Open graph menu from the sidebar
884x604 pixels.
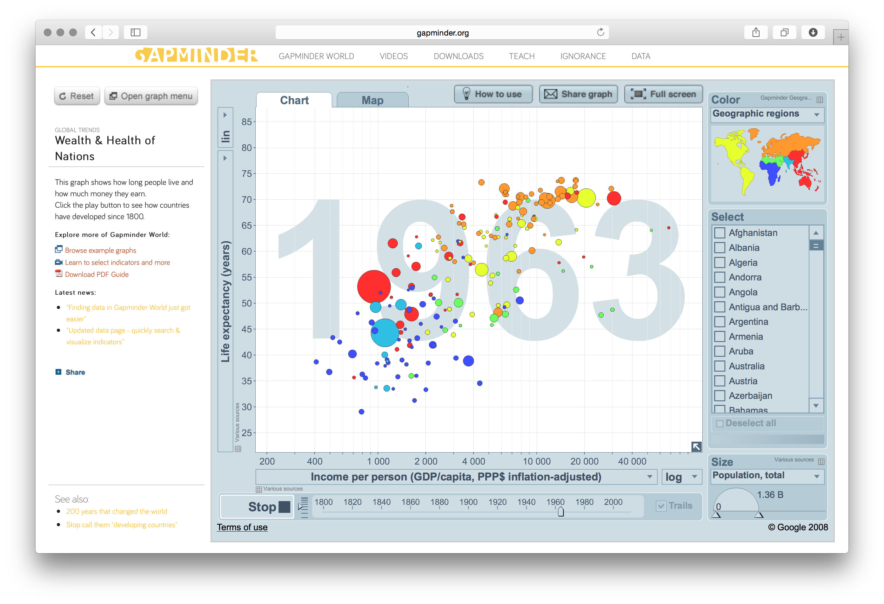tap(151, 96)
